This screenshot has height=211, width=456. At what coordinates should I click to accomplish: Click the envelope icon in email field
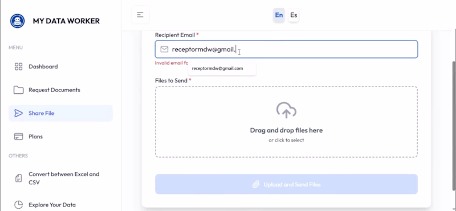pos(164,49)
